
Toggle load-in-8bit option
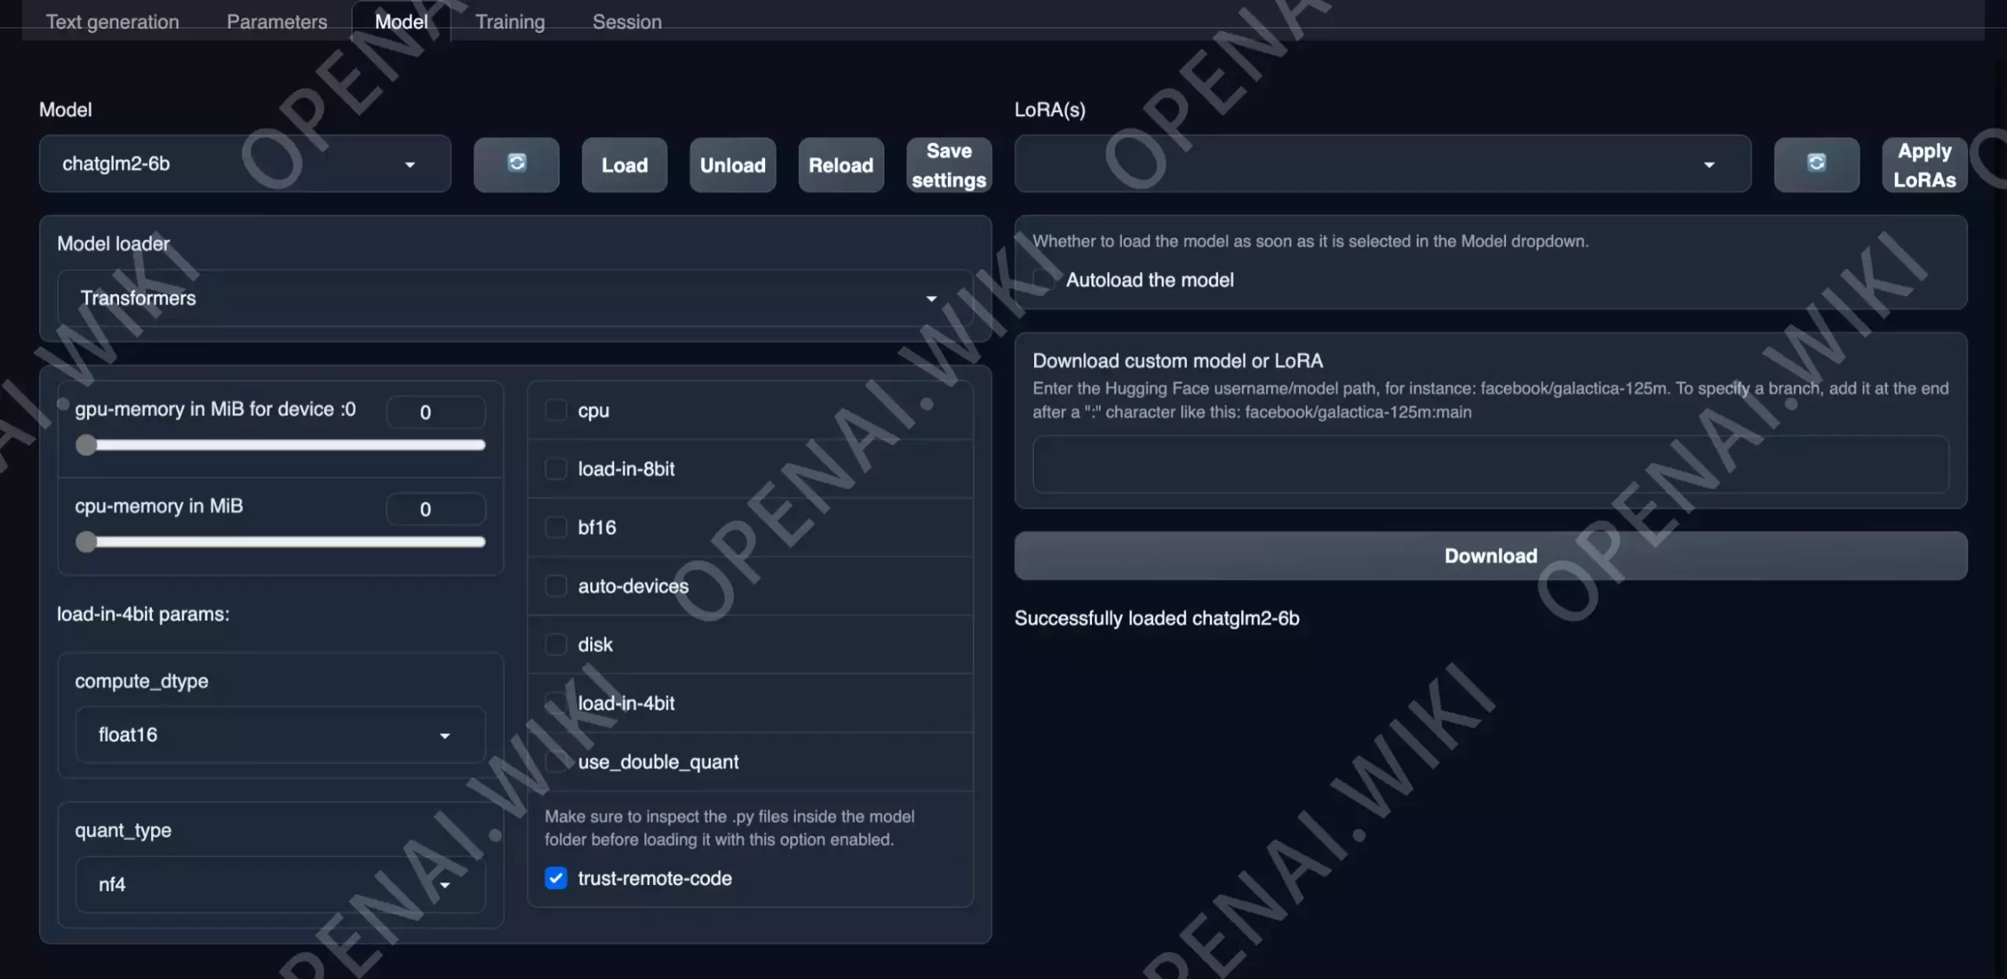click(556, 469)
